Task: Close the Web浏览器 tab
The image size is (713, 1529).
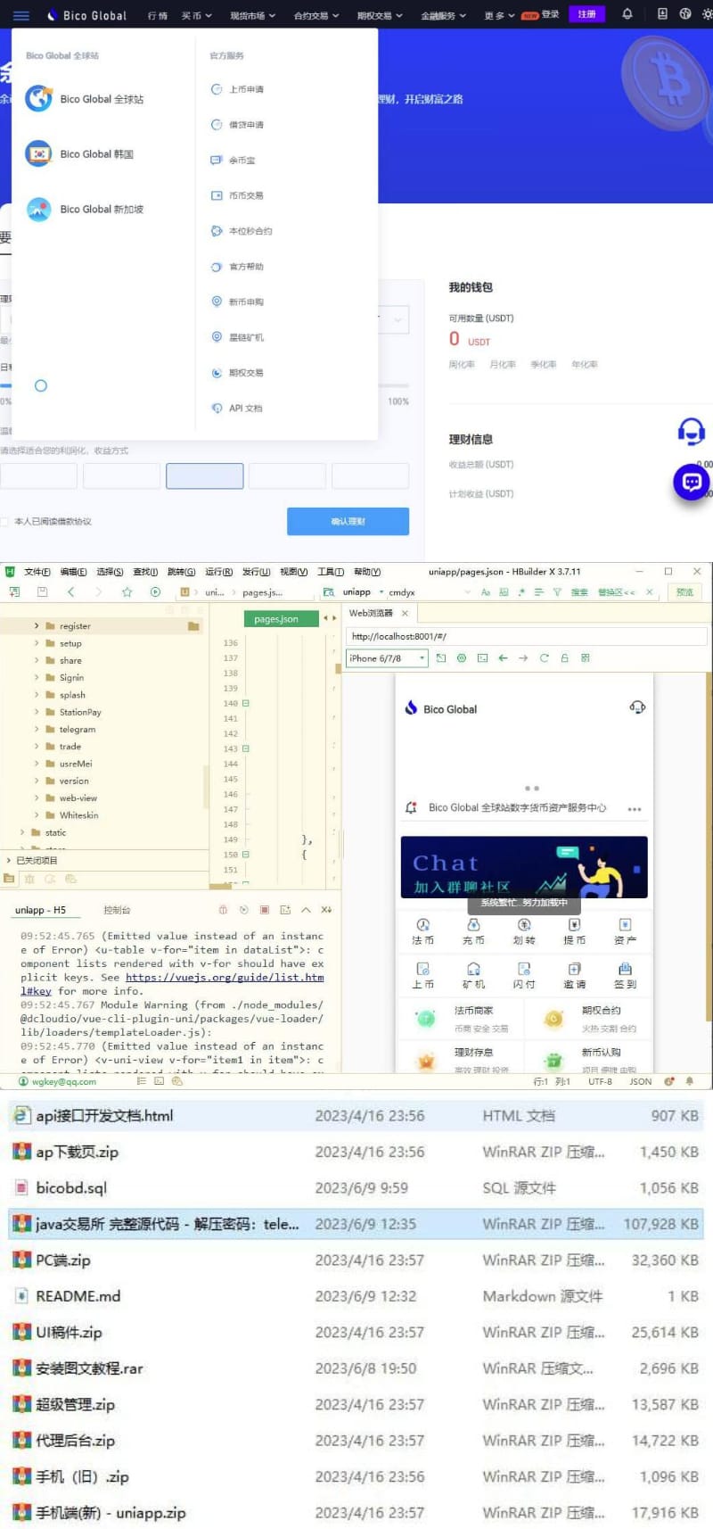Action: 405,613
